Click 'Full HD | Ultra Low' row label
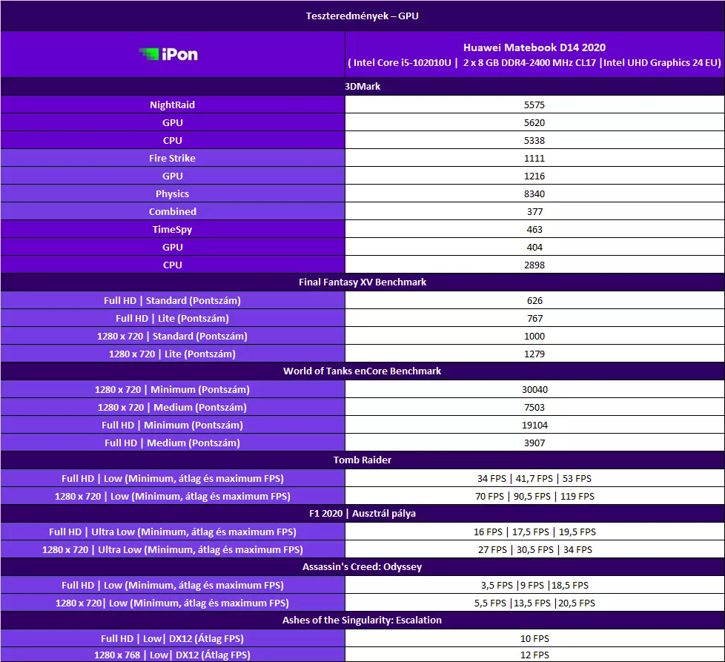 point(173,532)
